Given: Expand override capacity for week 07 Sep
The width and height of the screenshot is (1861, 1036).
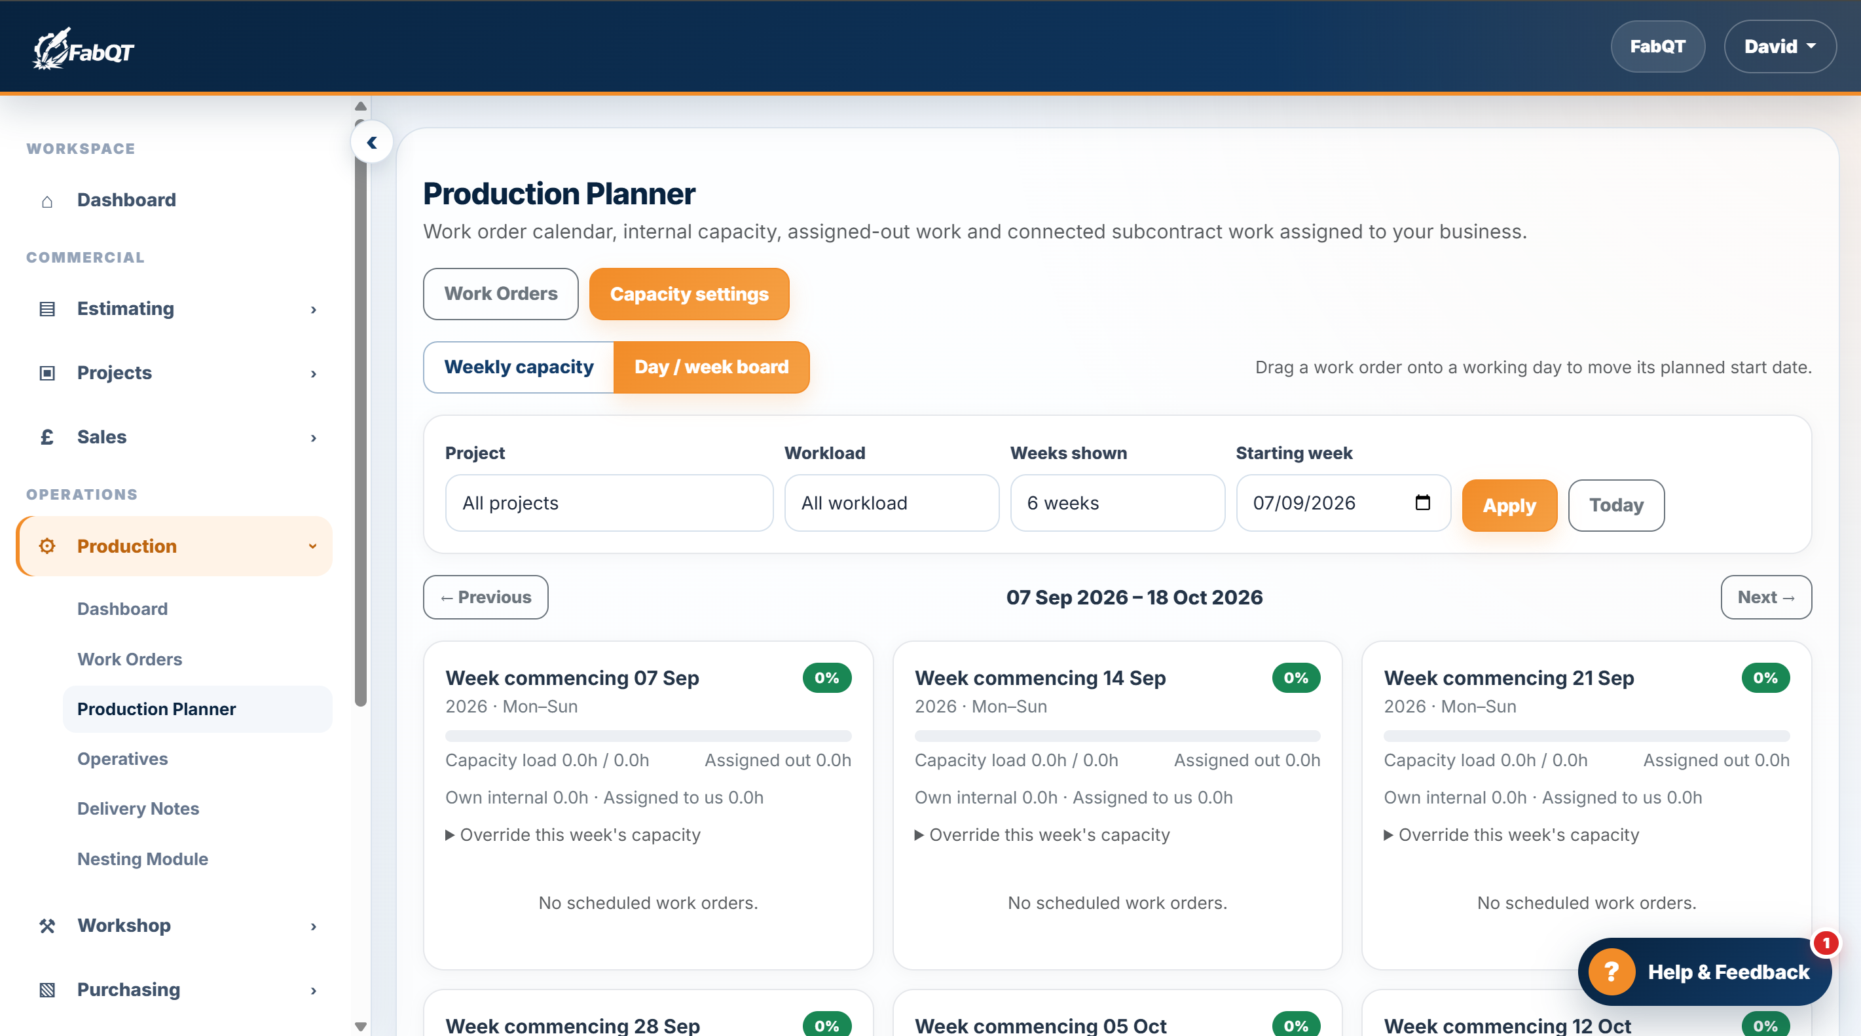Looking at the screenshot, I should coord(573,835).
